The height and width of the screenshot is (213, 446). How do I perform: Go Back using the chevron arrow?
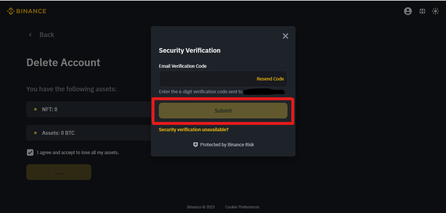click(30, 35)
